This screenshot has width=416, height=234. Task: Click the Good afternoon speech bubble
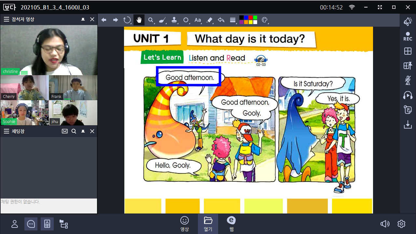[x=190, y=77]
